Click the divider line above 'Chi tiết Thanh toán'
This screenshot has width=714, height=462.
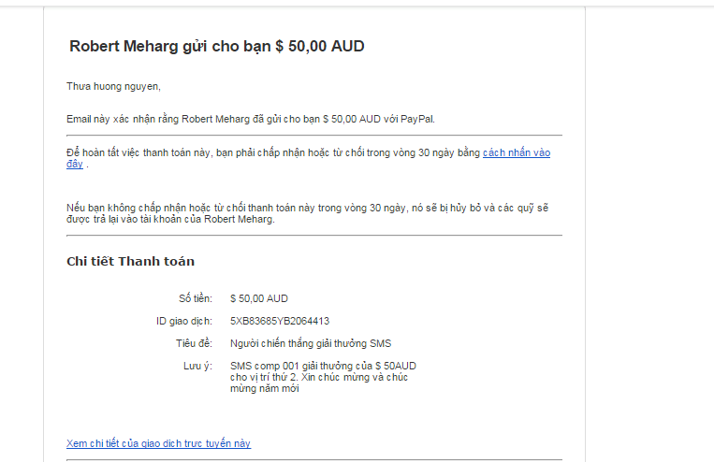click(314, 236)
